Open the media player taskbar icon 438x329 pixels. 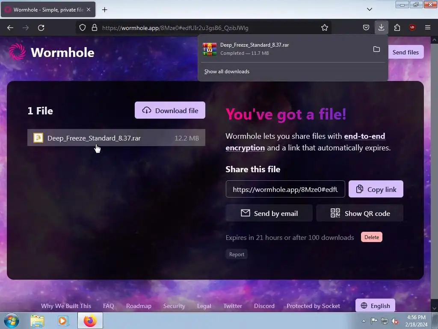tap(63, 320)
